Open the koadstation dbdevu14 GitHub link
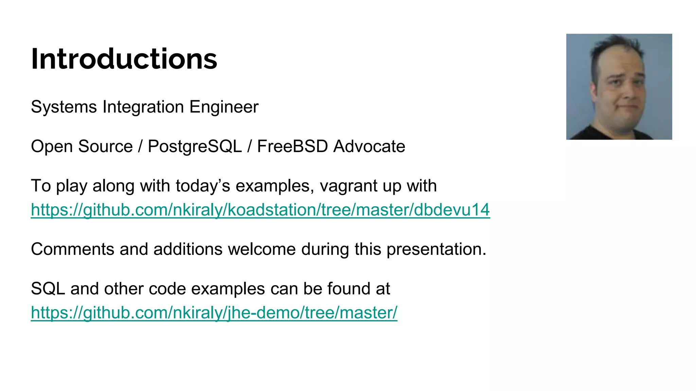Screen dimensions: 696x391 click(260, 210)
